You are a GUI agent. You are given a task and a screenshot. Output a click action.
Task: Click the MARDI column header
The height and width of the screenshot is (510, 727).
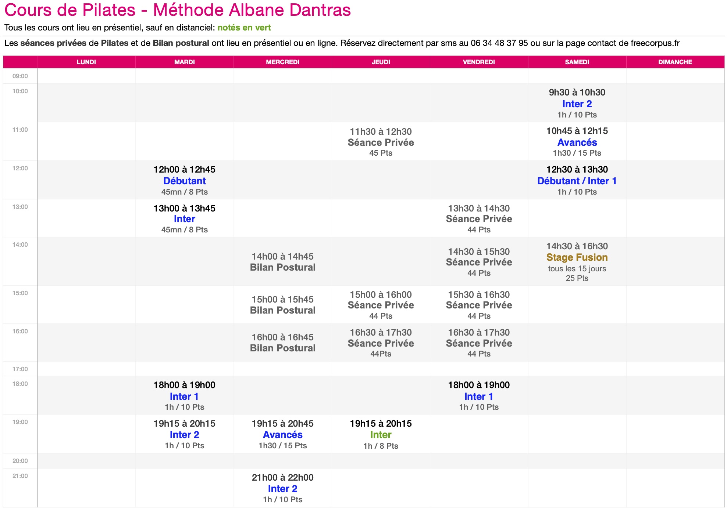coord(184,62)
